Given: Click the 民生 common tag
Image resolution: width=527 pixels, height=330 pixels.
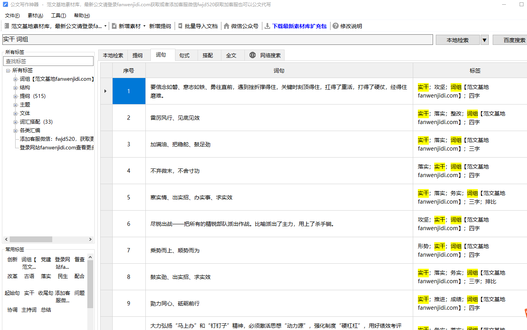Looking at the screenshot, I should point(63,276).
